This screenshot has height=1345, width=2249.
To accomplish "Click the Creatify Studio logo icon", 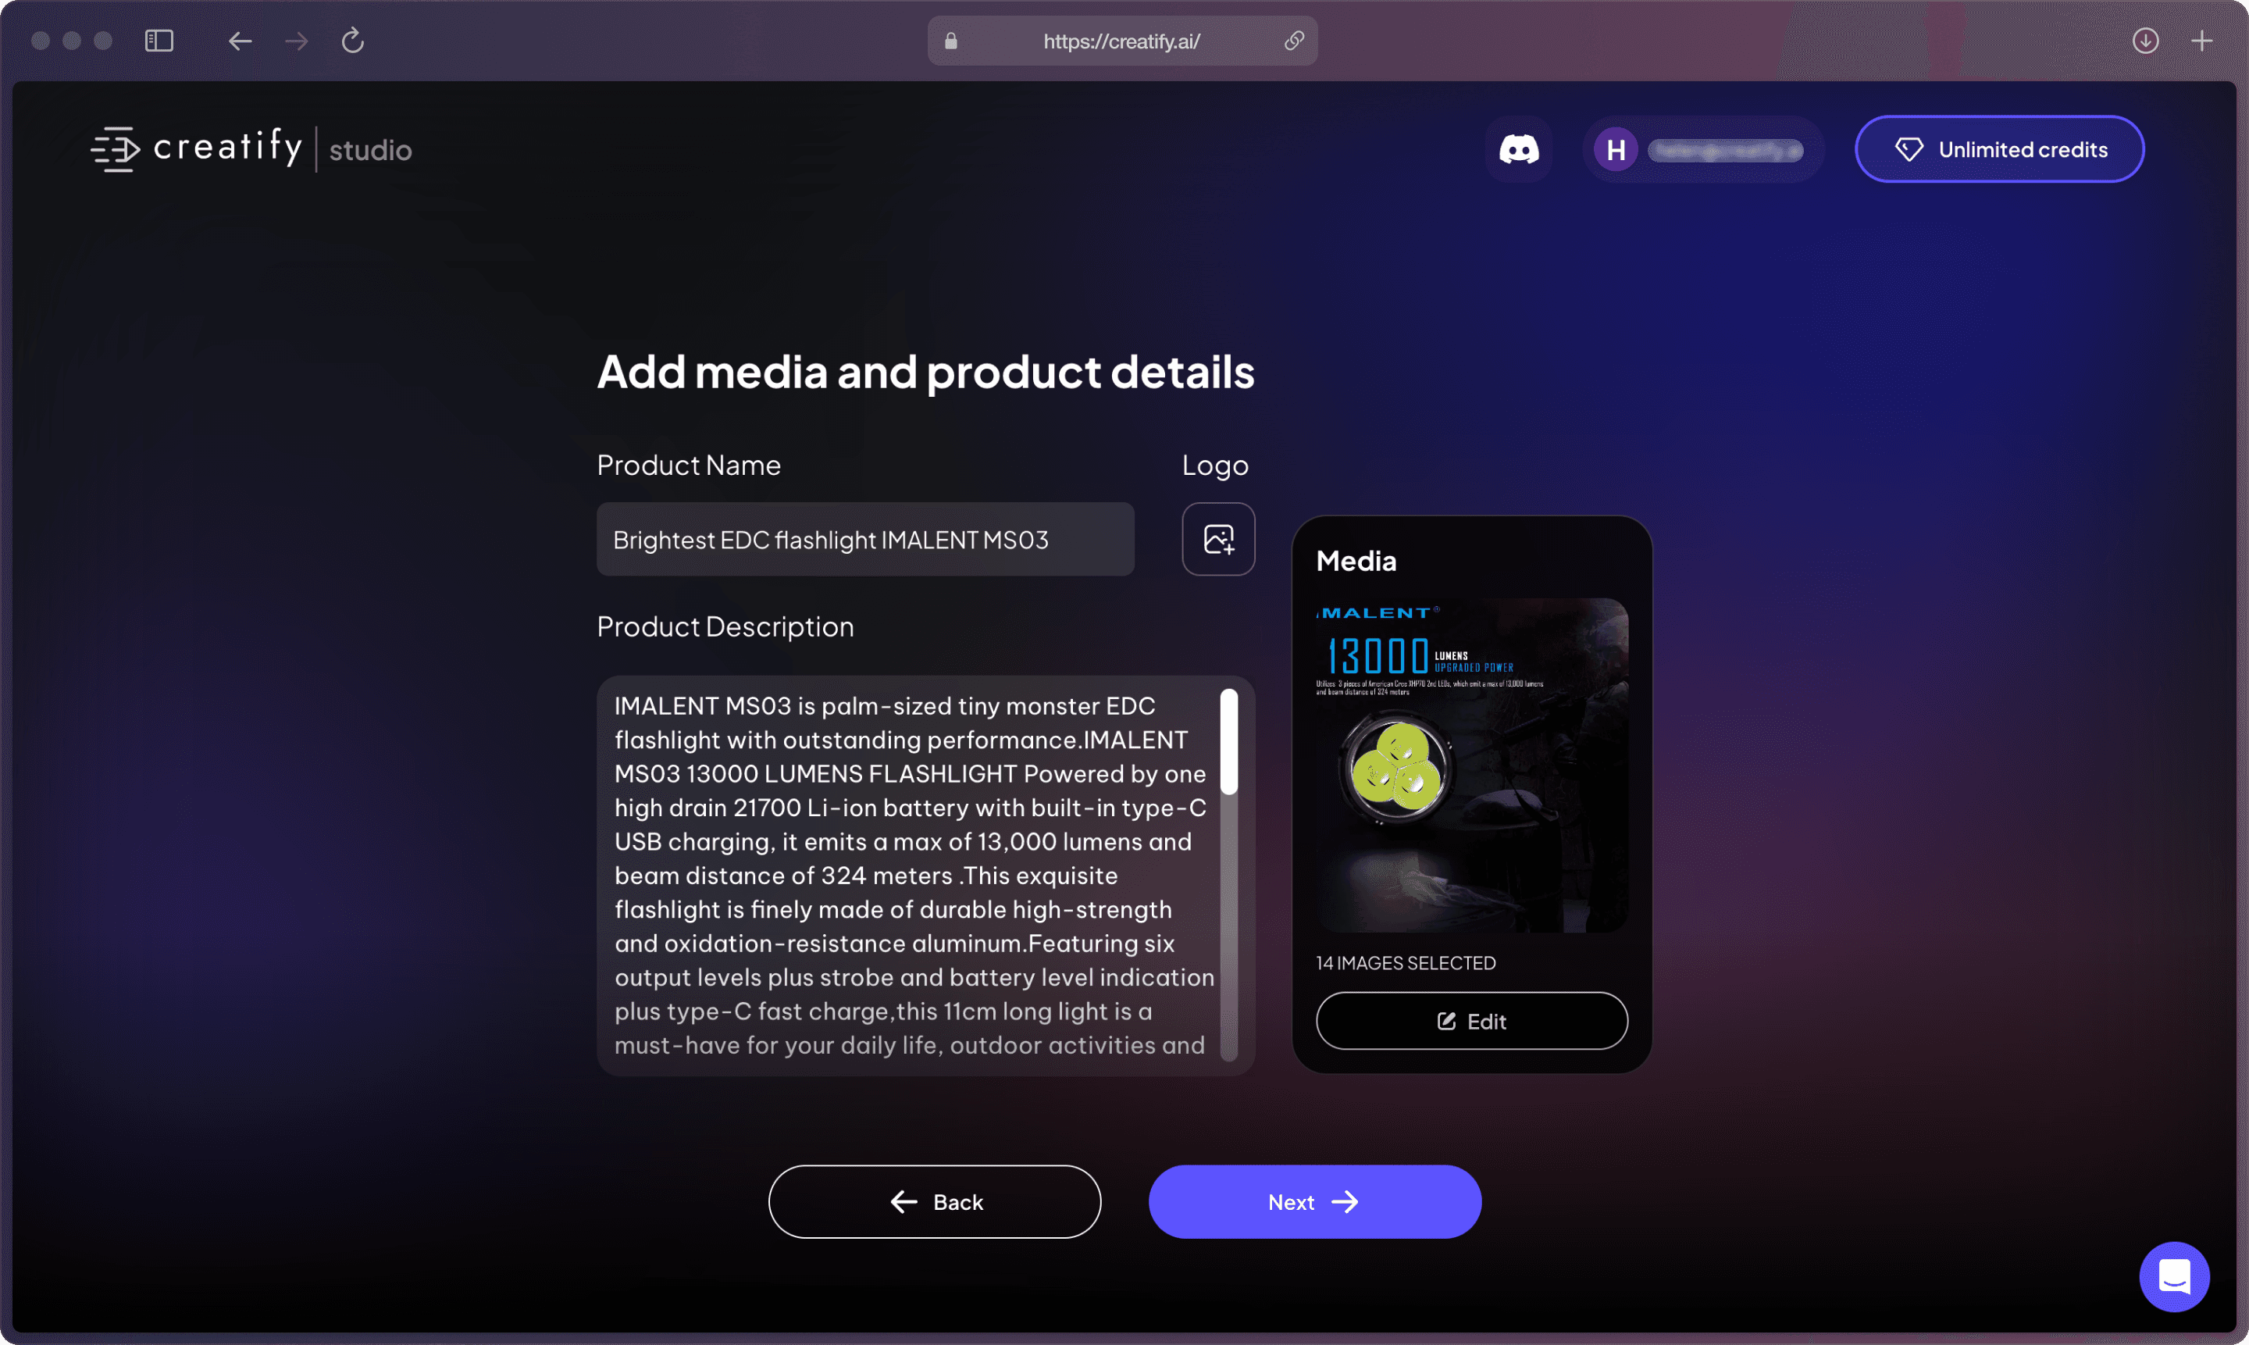I will (117, 149).
